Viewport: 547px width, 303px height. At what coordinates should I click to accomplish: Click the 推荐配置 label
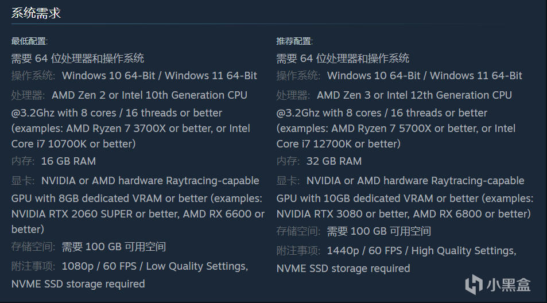pyautogui.click(x=294, y=41)
